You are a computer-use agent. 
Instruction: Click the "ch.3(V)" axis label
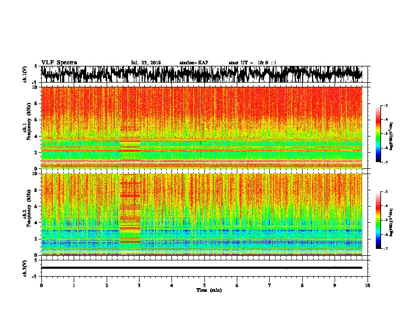coord(25,268)
